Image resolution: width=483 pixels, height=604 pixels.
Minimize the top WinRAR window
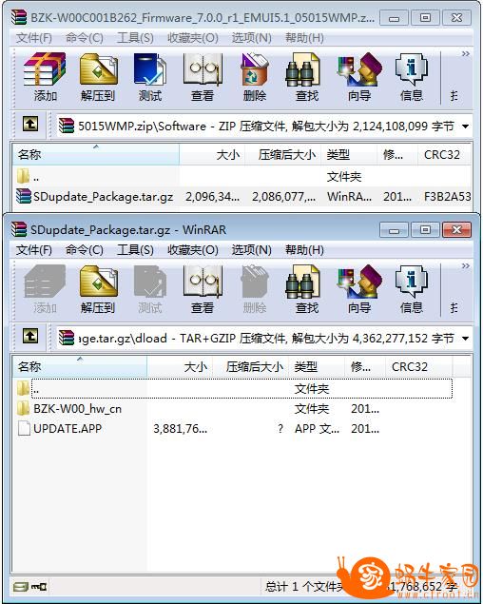tap(394, 18)
